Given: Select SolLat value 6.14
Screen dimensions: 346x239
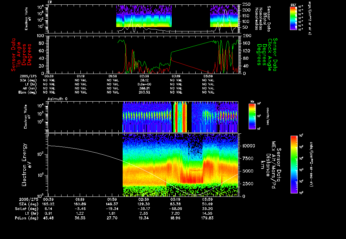Looking at the screenshot, I should click(48, 209).
